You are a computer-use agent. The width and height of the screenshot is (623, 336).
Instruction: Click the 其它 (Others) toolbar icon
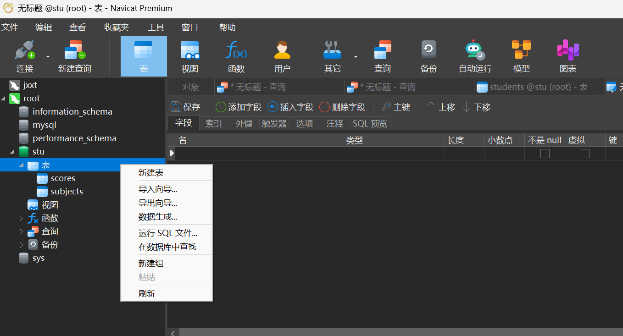click(332, 50)
